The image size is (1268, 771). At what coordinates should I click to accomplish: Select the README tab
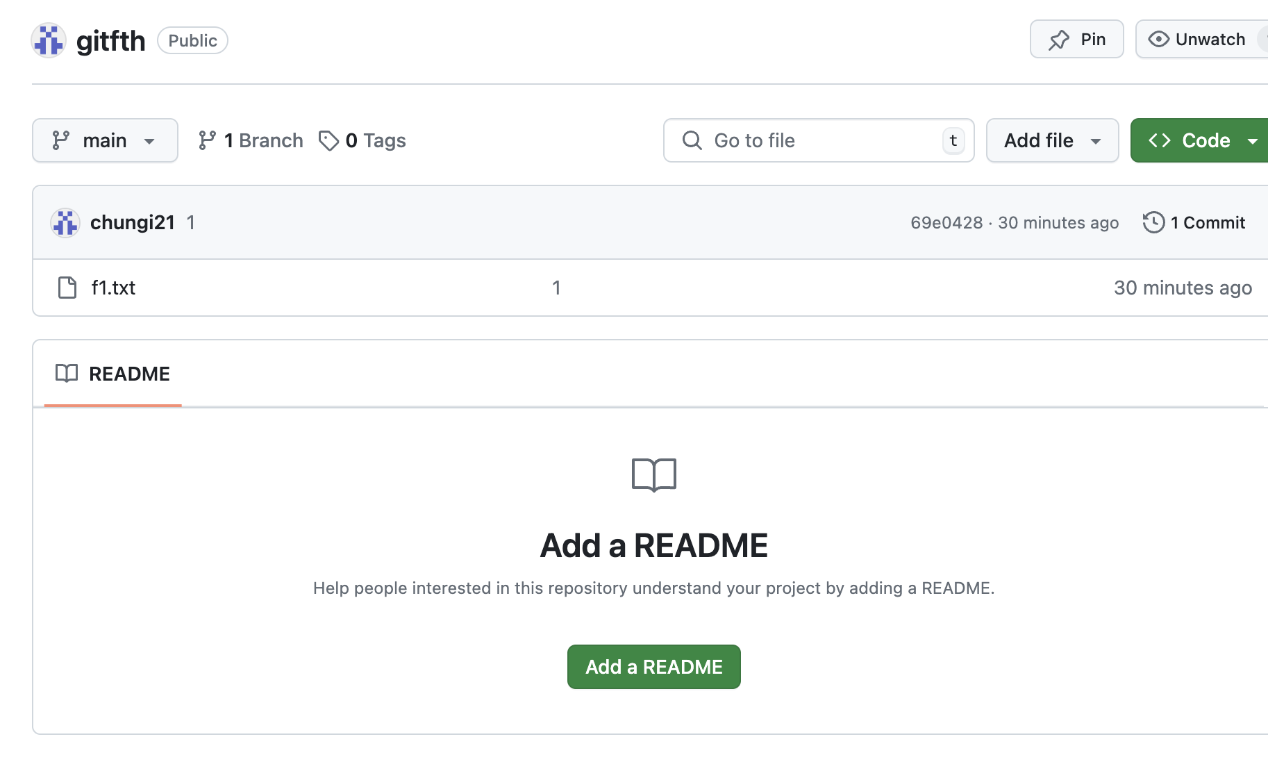[112, 374]
